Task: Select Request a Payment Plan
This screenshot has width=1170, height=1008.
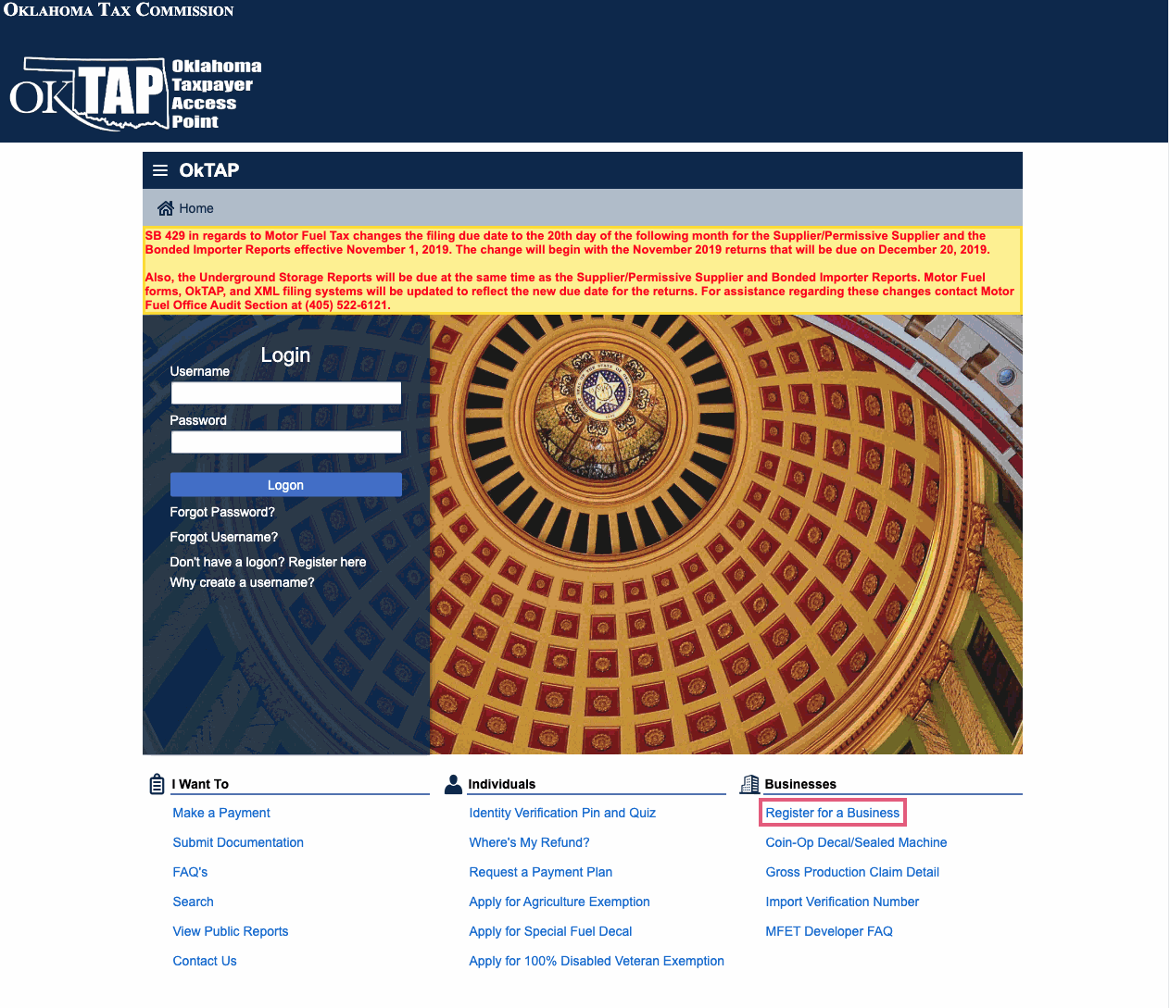Action: [541, 872]
